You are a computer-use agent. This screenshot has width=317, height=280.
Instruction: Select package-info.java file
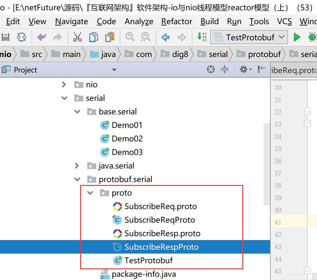(x=138, y=274)
